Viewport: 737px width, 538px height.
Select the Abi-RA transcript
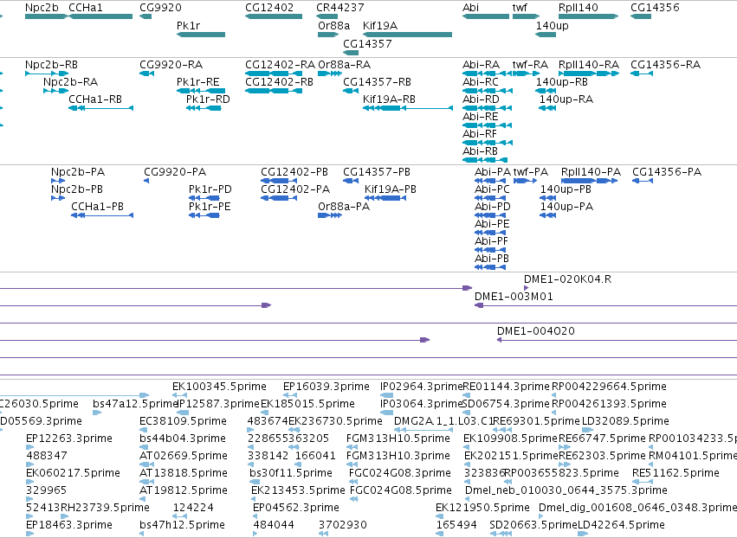[487, 74]
